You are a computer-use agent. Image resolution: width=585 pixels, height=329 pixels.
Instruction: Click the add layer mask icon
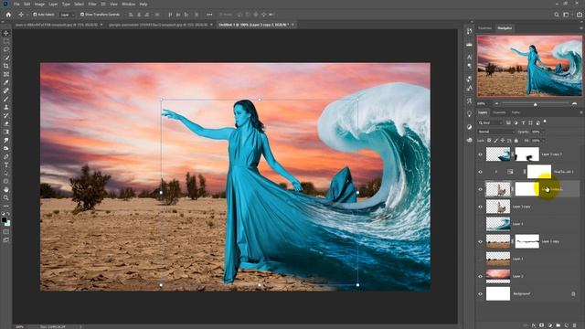[542, 325]
